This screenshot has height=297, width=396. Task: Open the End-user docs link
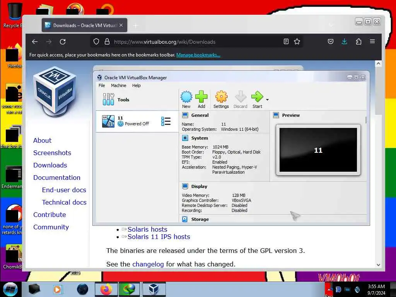click(64, 190)
